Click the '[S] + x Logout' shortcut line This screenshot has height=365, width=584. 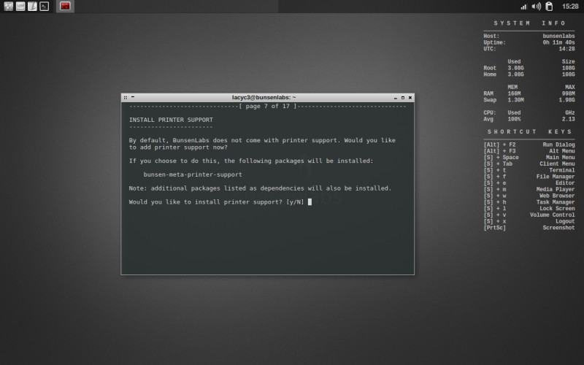[529, 222]
